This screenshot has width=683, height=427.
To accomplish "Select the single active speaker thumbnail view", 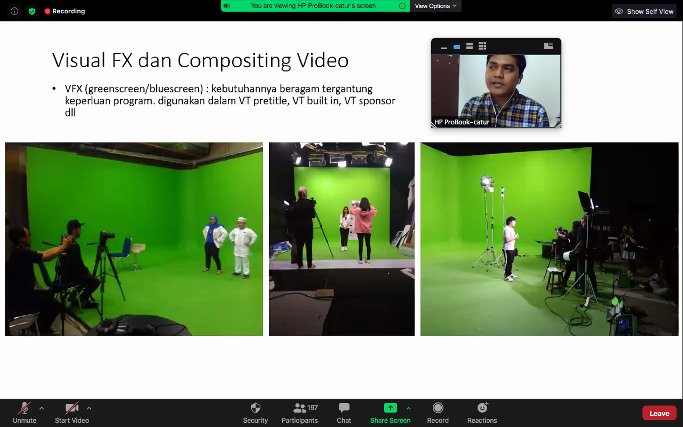I will click(457, 46).
